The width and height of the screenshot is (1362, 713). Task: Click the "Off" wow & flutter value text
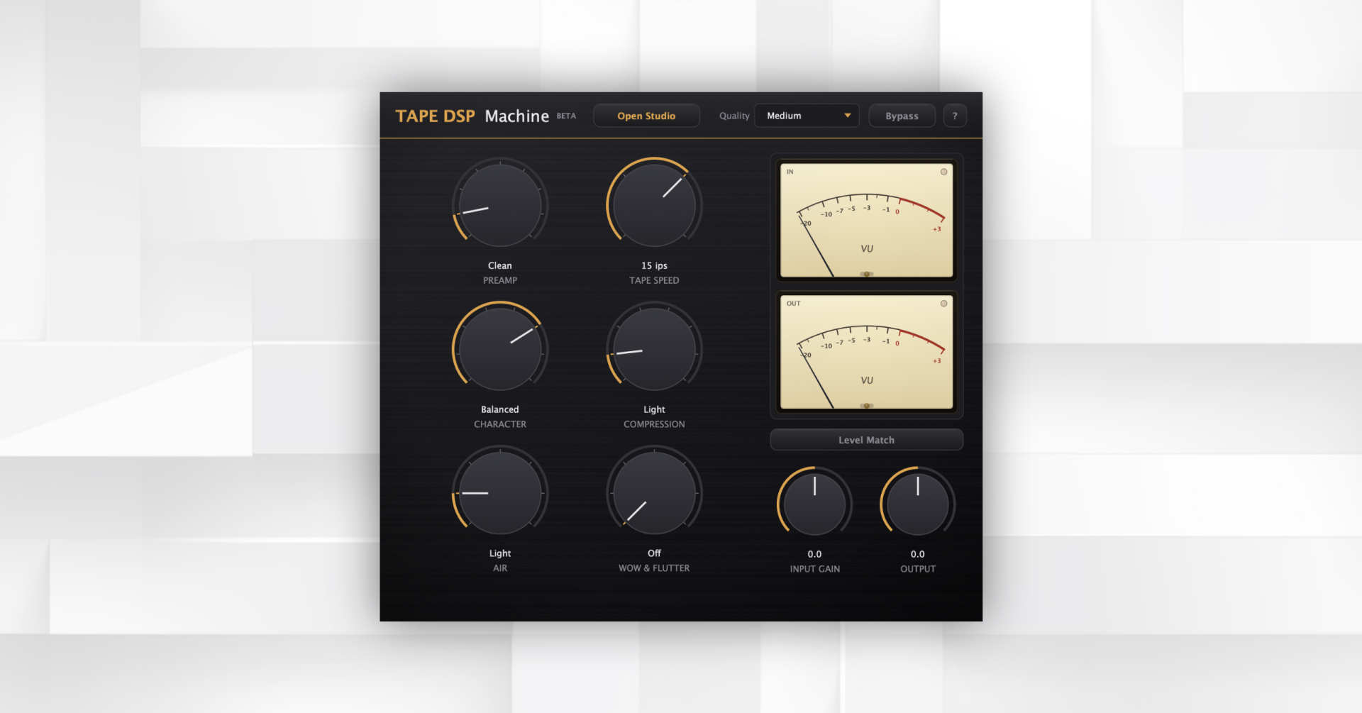(654, 553)
